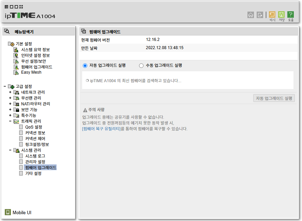Image resolution: width=302 pixels, height=221 pixels.
Task: Click the 네트워크 관리 network icon
Action: coord(16,92)
